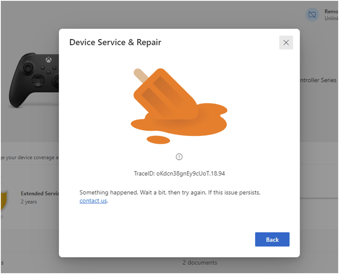339x274 pixels.
Task: Click the small orange popsicle drip
Action: coord(158,140)
